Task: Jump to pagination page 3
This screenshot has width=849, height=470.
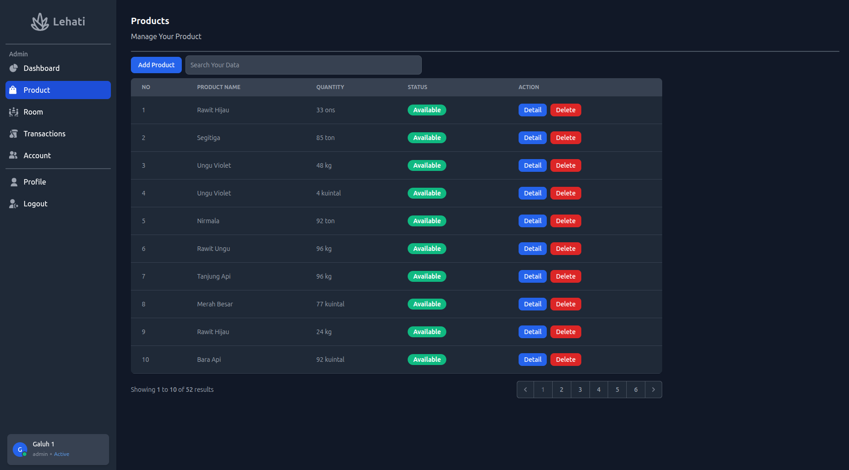Action: point(580,390)
